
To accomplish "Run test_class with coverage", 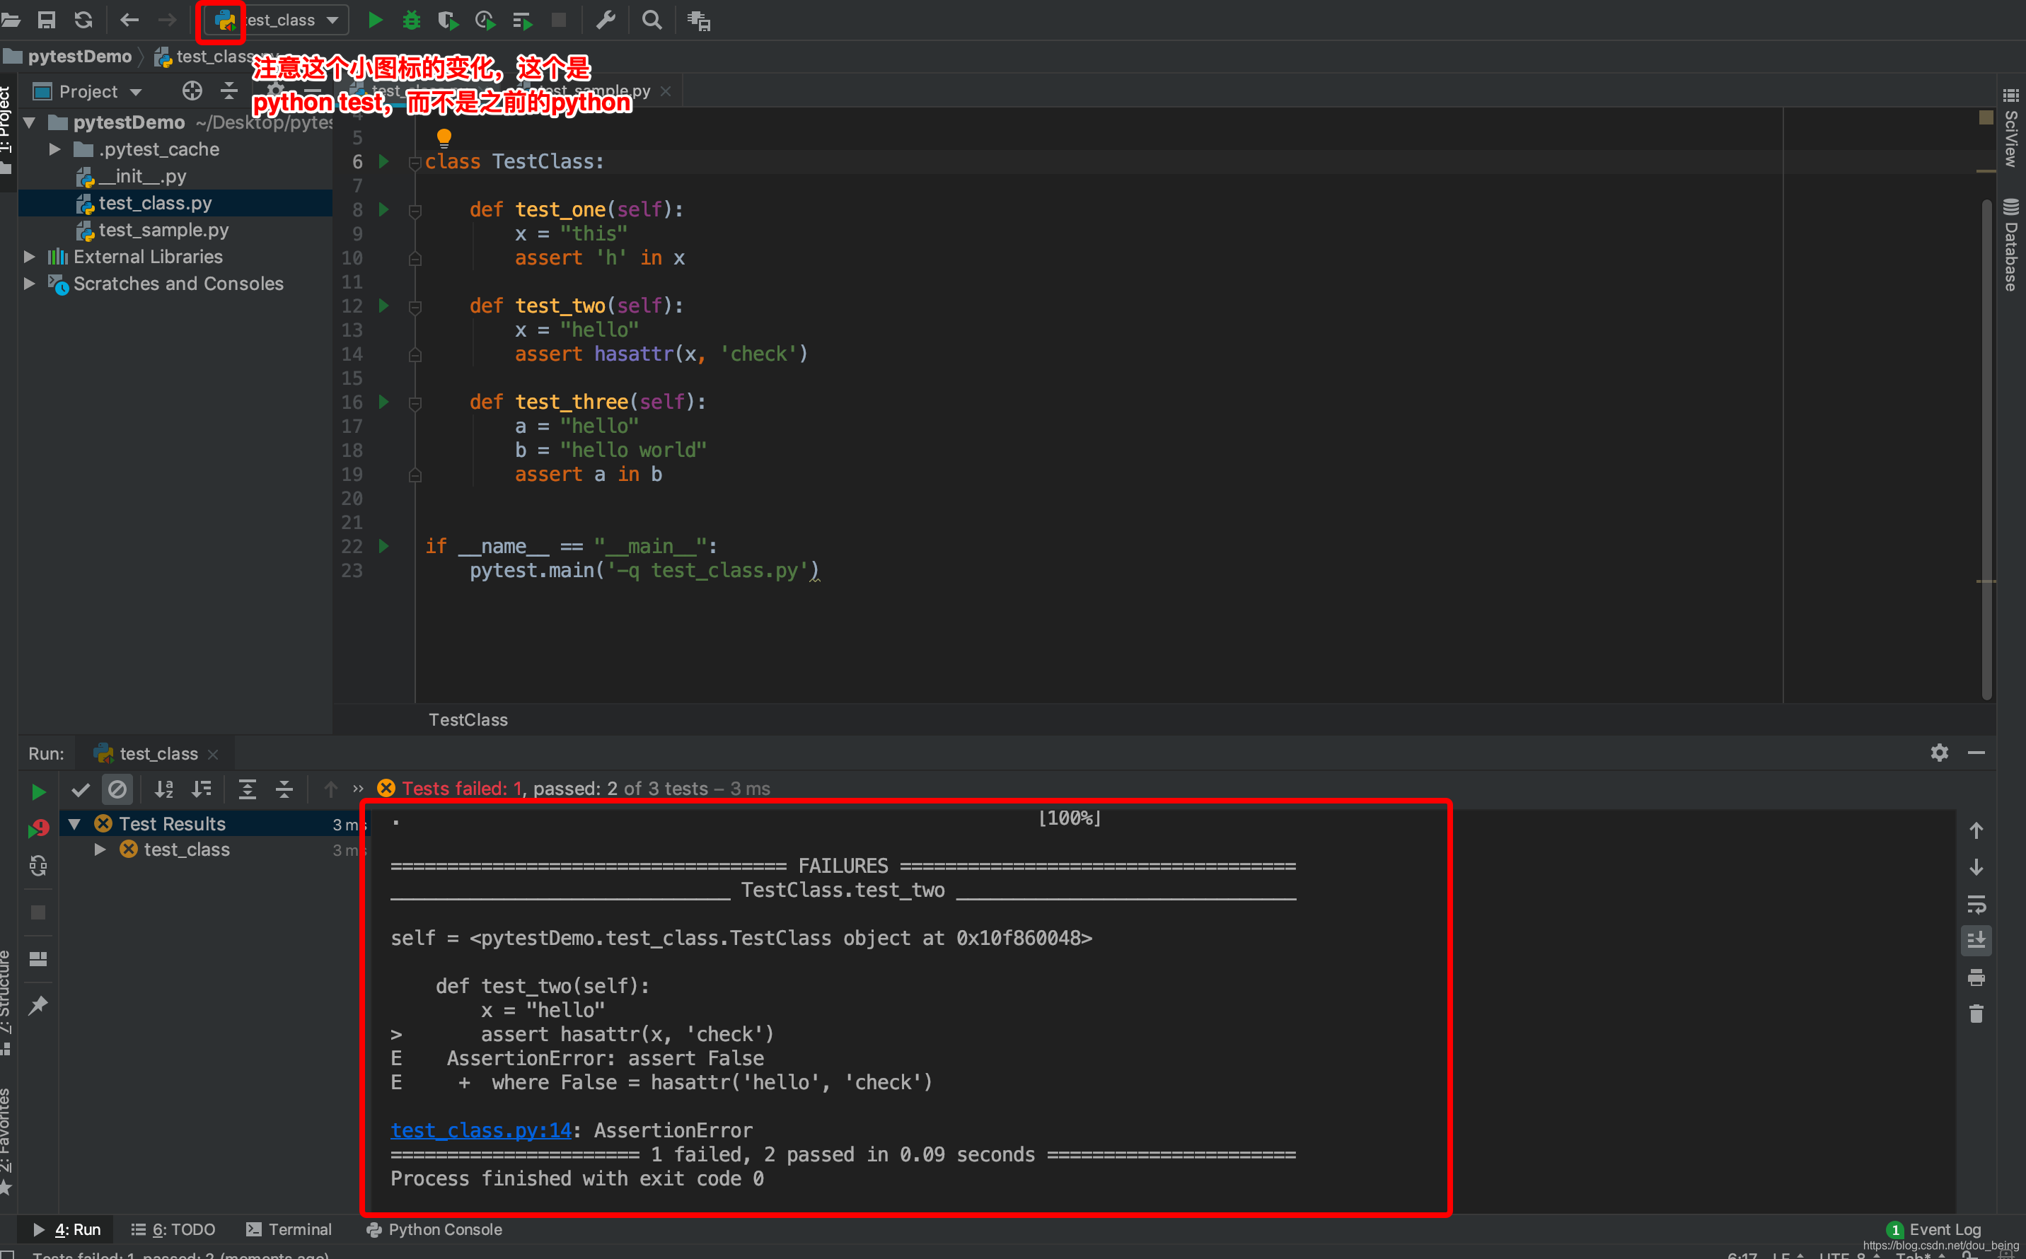I will pos(448,20).
